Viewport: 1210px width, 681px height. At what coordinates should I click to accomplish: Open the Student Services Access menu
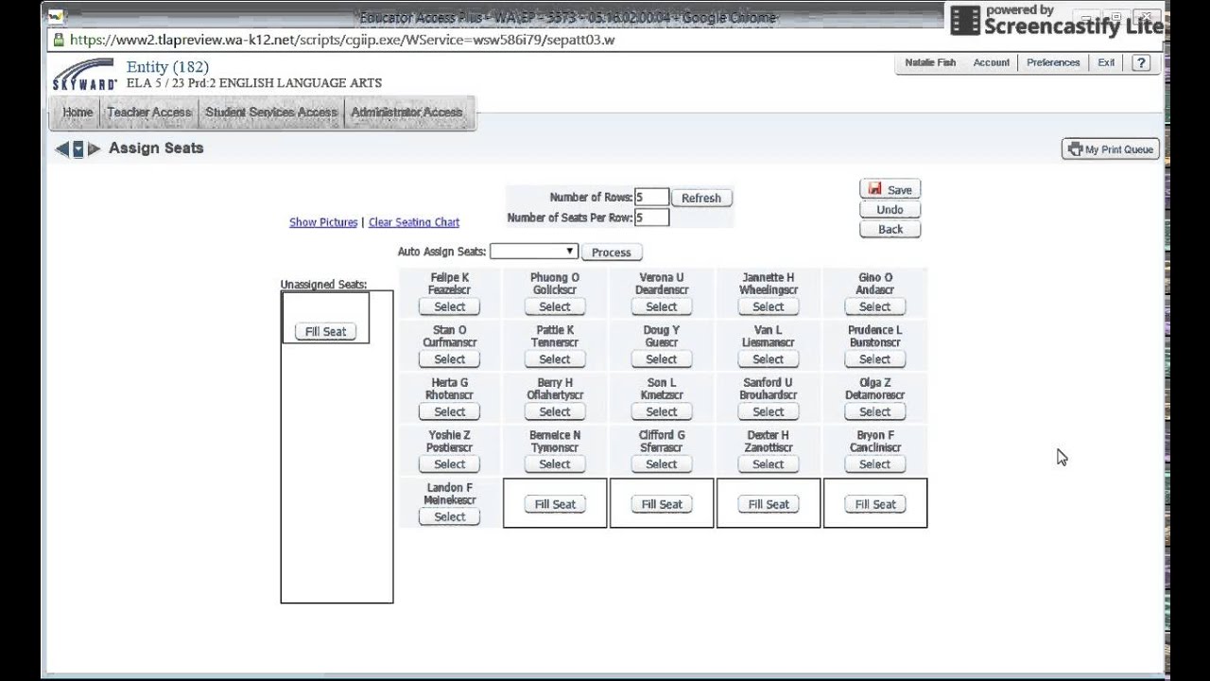271,113
